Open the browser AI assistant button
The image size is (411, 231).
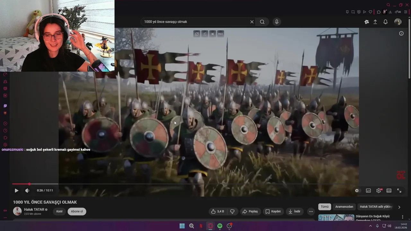click(x=398, y=12)
